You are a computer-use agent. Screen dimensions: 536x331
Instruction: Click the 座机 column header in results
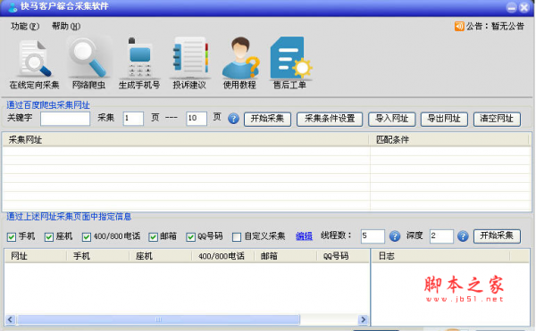(x=160, y=256)
